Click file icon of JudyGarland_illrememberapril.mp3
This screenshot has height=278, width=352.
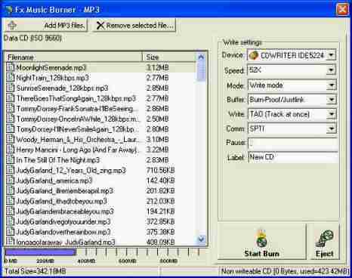(11, 191)
